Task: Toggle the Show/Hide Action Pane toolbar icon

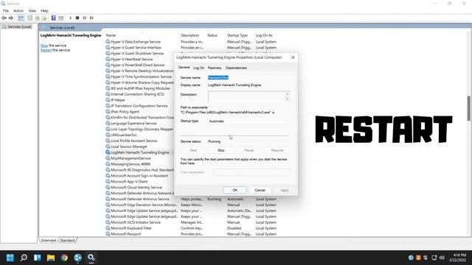Action: pos(60,18)
